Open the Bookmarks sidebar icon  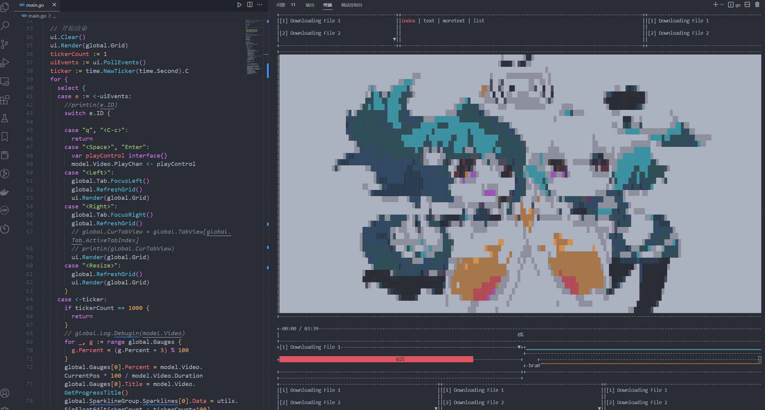5,137
